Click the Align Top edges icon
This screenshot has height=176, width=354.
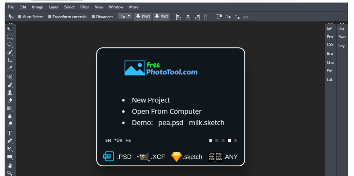pyautogui.click(x=219, y=17)
